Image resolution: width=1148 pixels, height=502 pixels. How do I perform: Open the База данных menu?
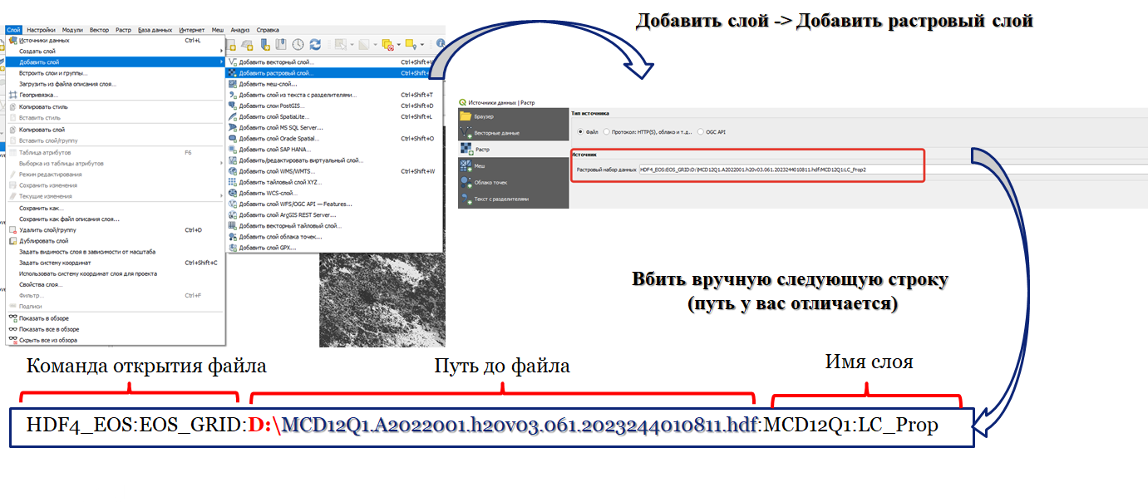coord(155,30)
